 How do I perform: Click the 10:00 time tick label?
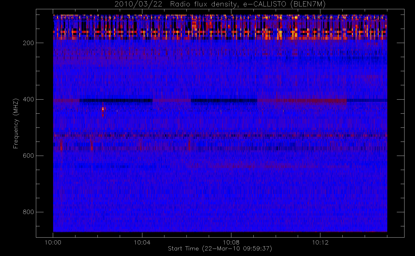[53, 242]
